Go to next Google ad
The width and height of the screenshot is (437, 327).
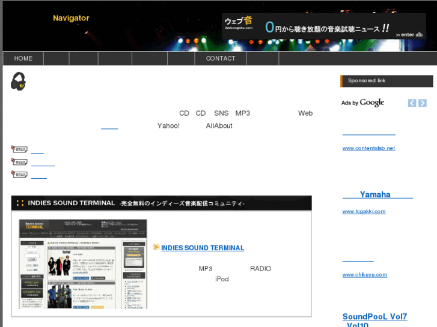point(423,103)
